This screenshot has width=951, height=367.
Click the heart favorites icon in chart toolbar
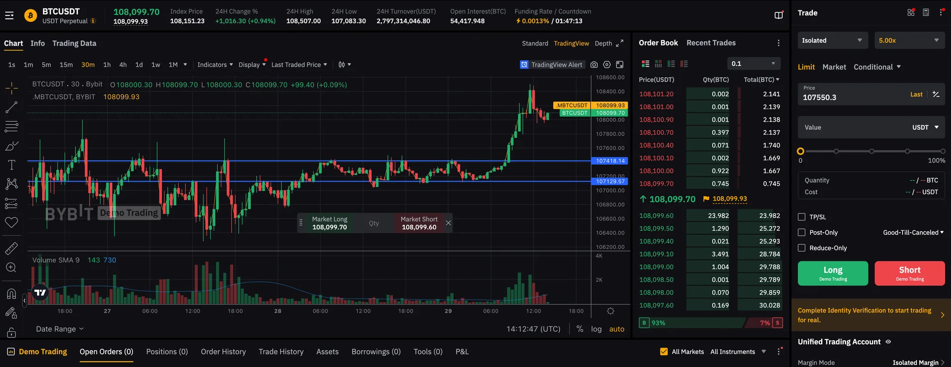(11, 222)
